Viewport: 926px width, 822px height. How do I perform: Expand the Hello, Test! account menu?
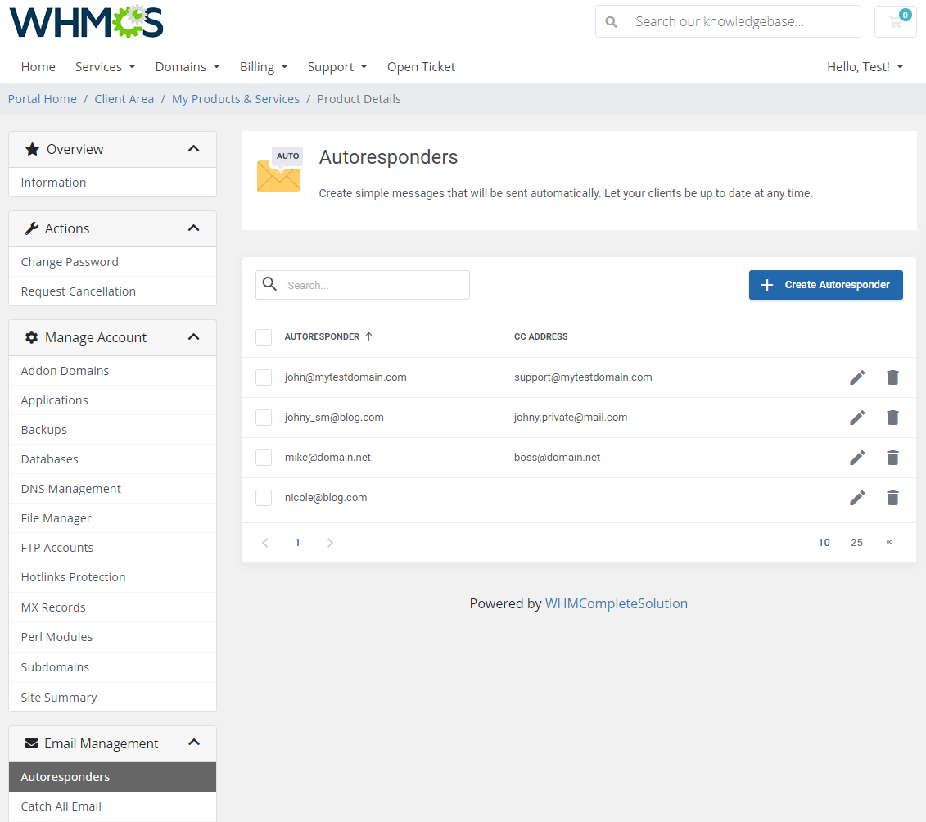pos(865,66)
